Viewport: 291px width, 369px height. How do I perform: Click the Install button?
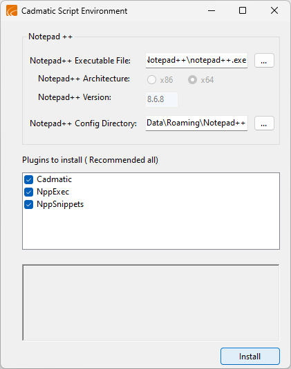(x=250, y=357)
